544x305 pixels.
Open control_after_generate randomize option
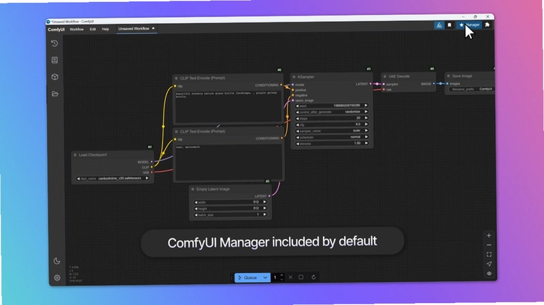[x=332, y=112]
